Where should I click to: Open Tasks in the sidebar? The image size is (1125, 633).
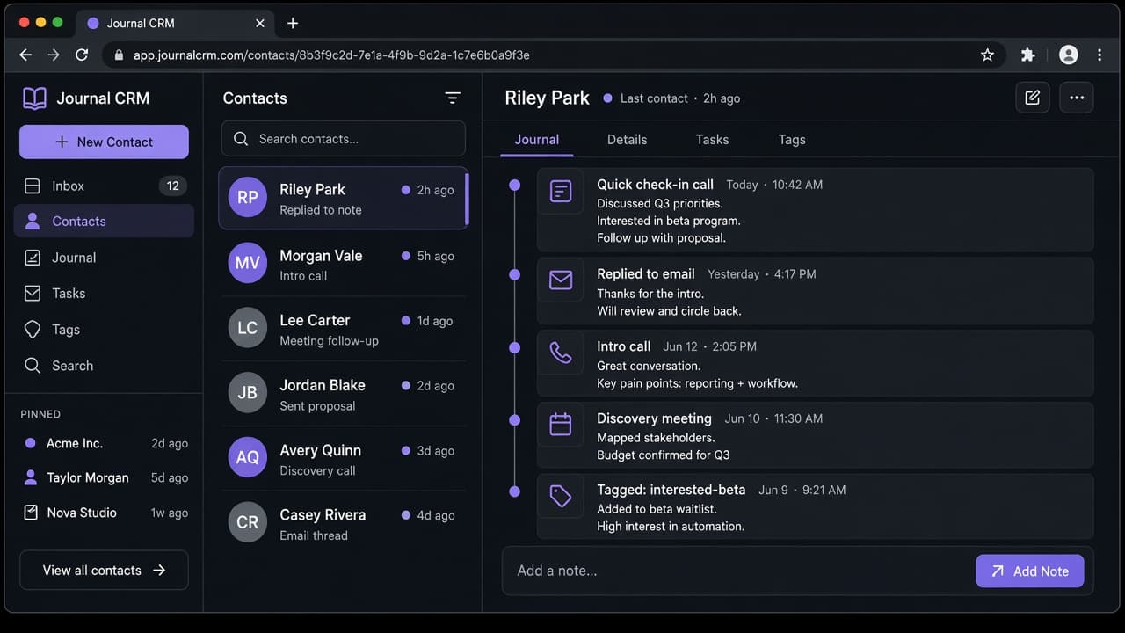[104, 294]
